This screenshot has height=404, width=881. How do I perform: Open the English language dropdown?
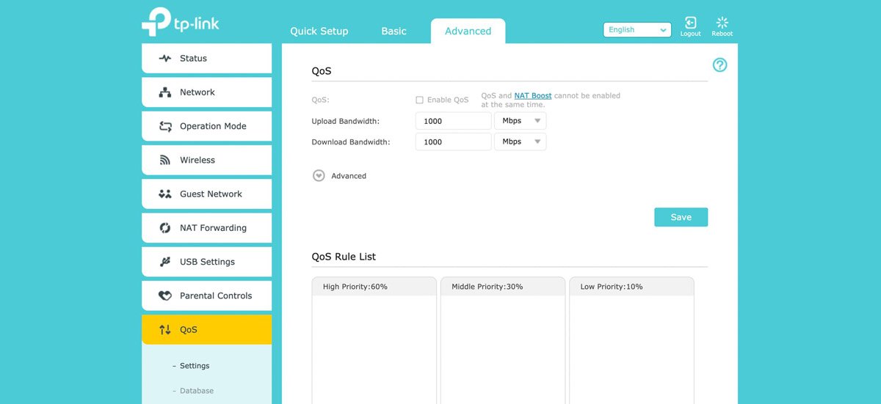click(637, 30)
